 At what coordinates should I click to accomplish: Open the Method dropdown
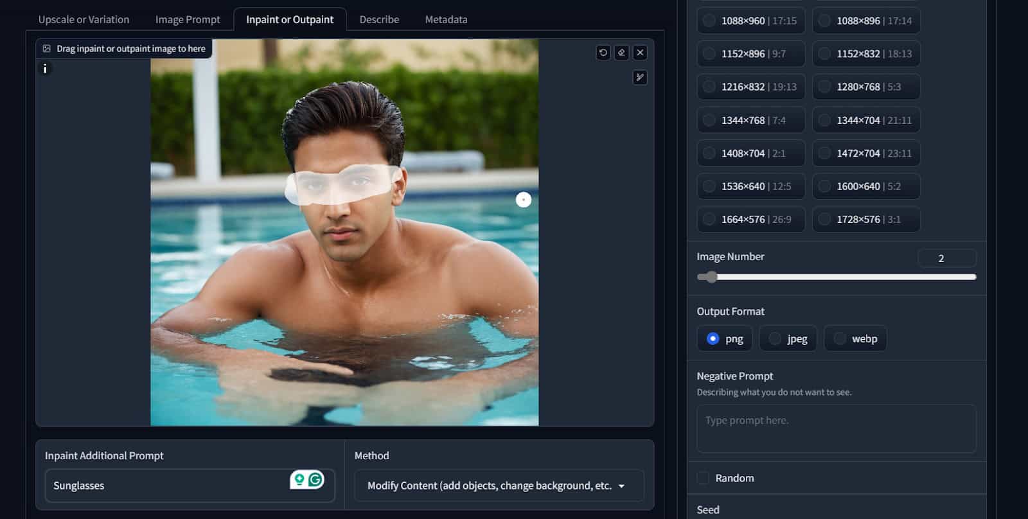499,486
